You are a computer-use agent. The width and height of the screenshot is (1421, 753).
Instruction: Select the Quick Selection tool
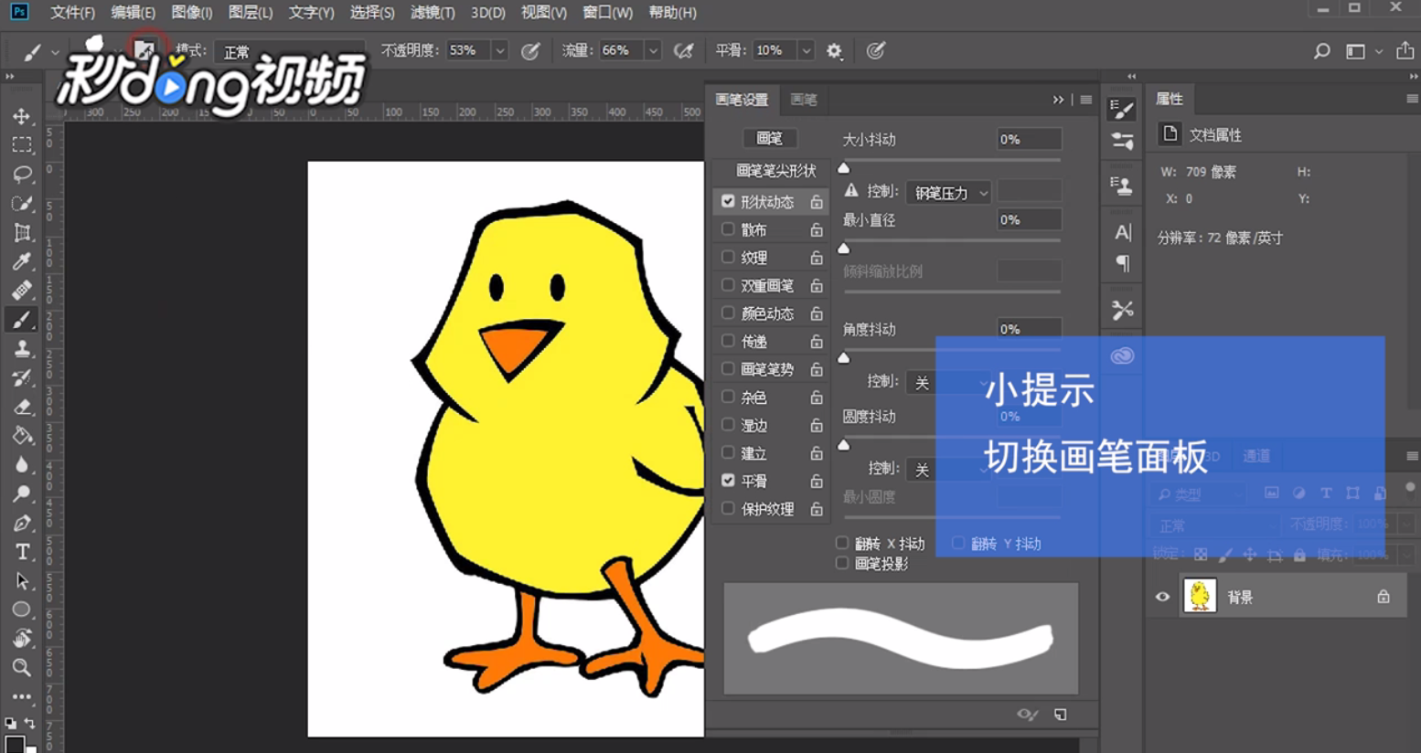coord(22,204)
